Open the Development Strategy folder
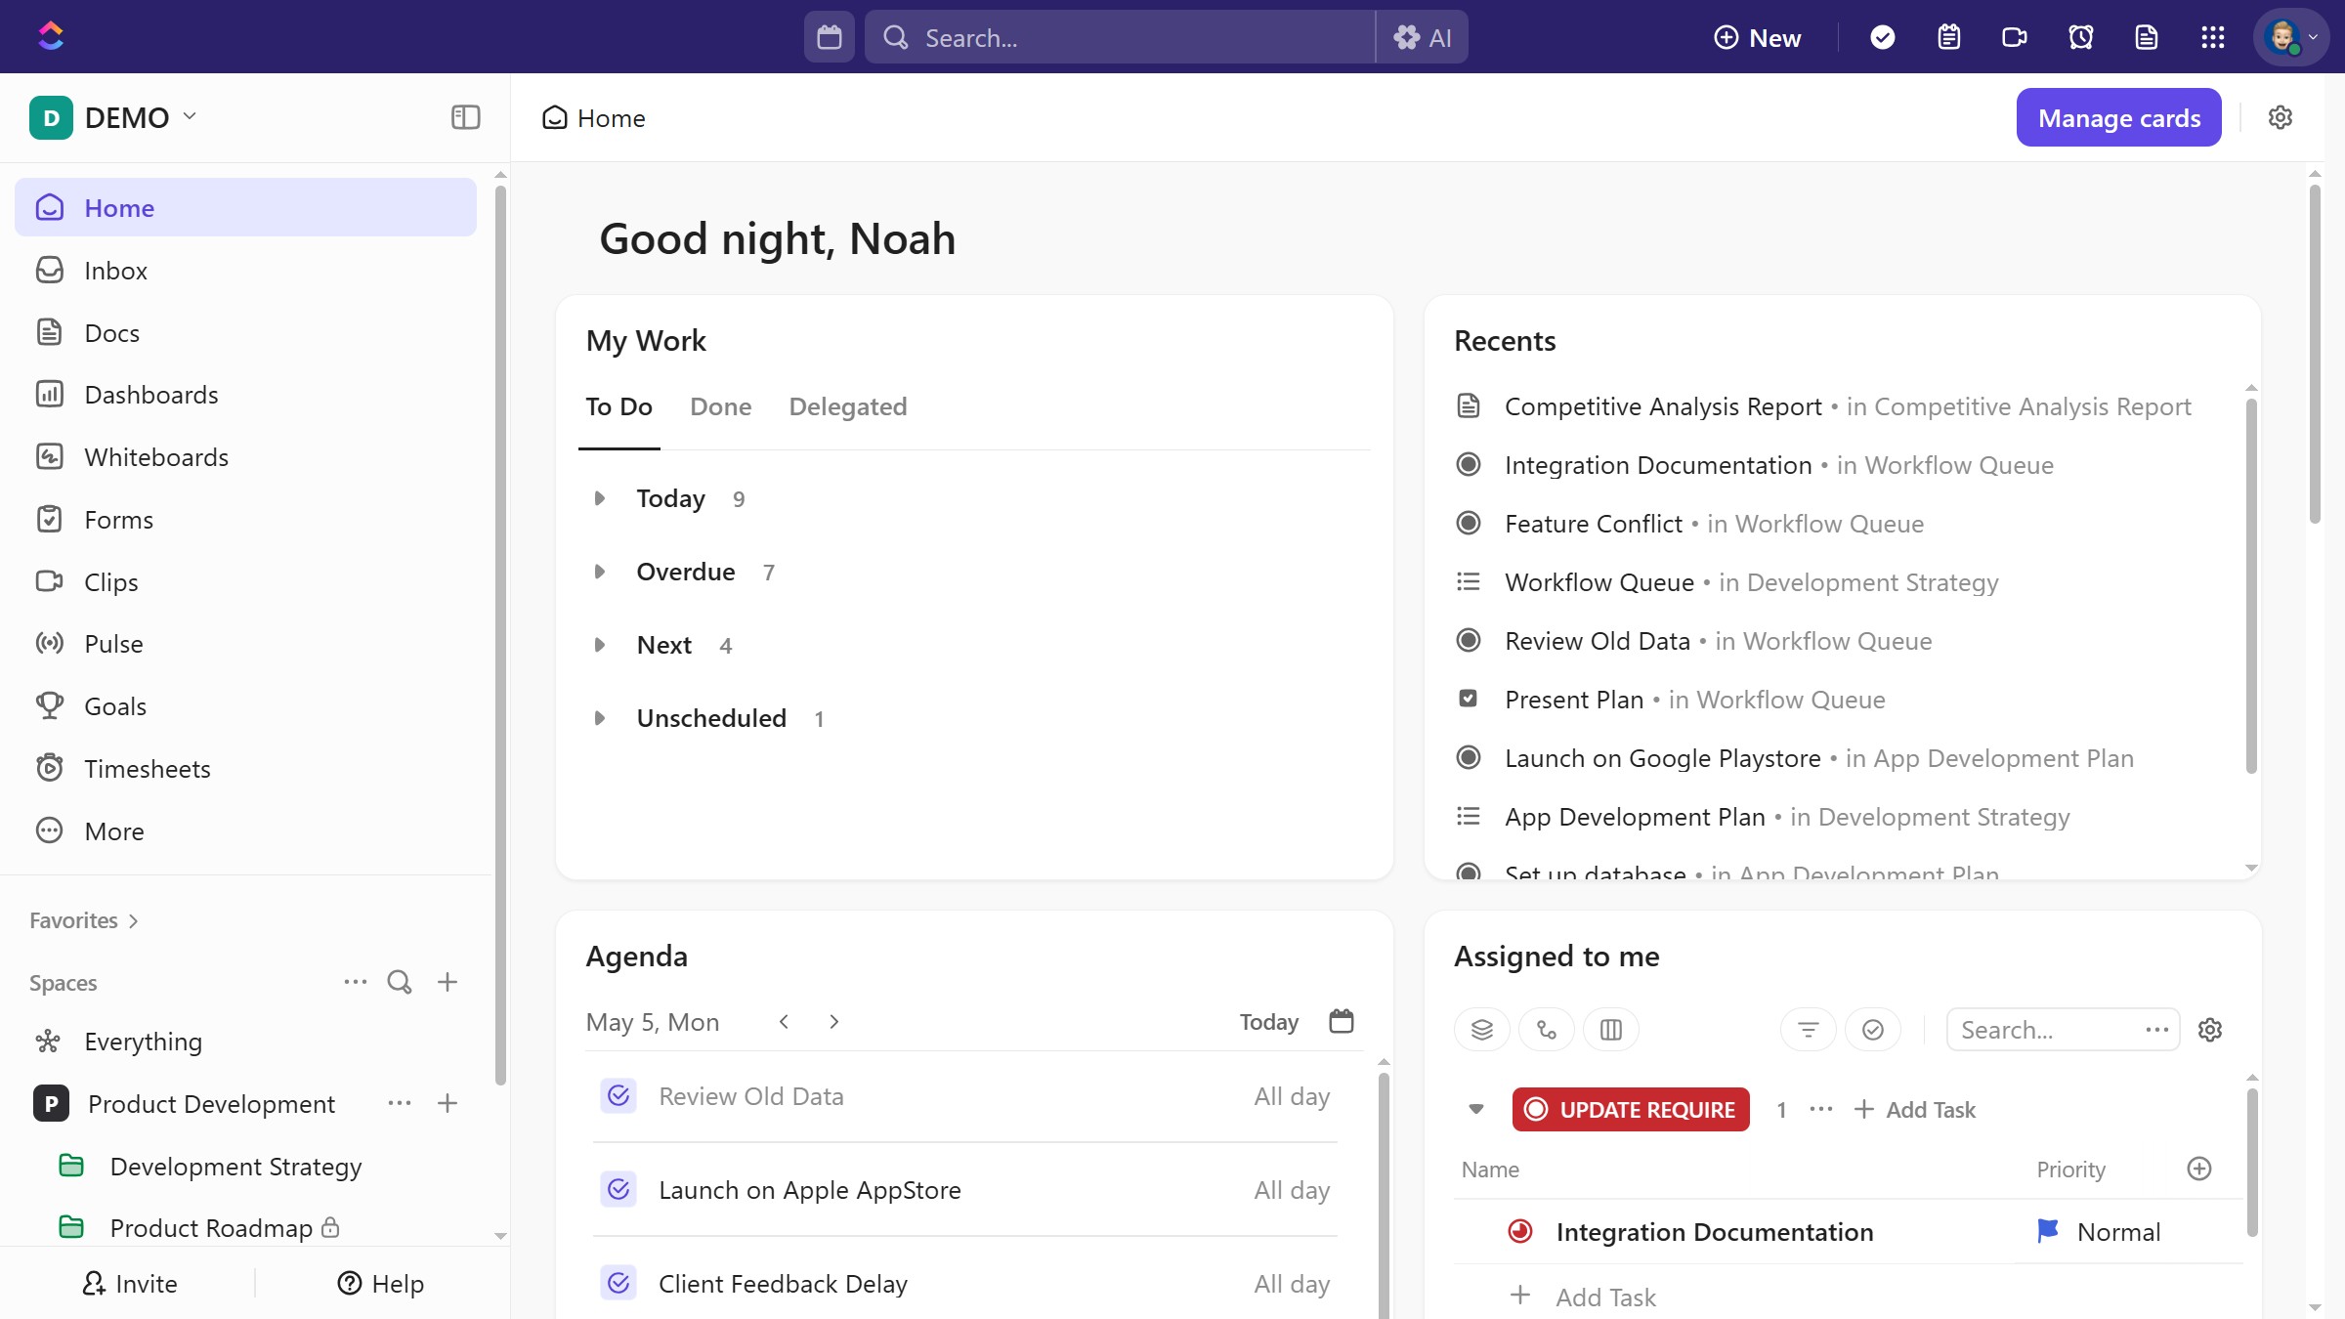The height and width of the screenshot is (1319, 2345). (x=234, y=1166)
